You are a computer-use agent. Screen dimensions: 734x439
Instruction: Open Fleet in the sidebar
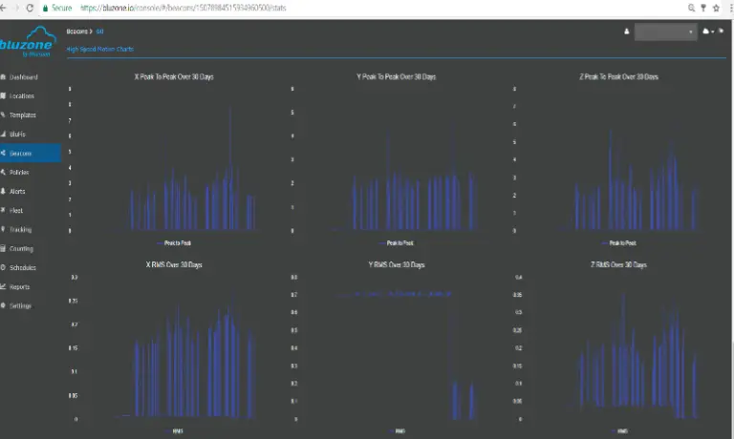16,211
